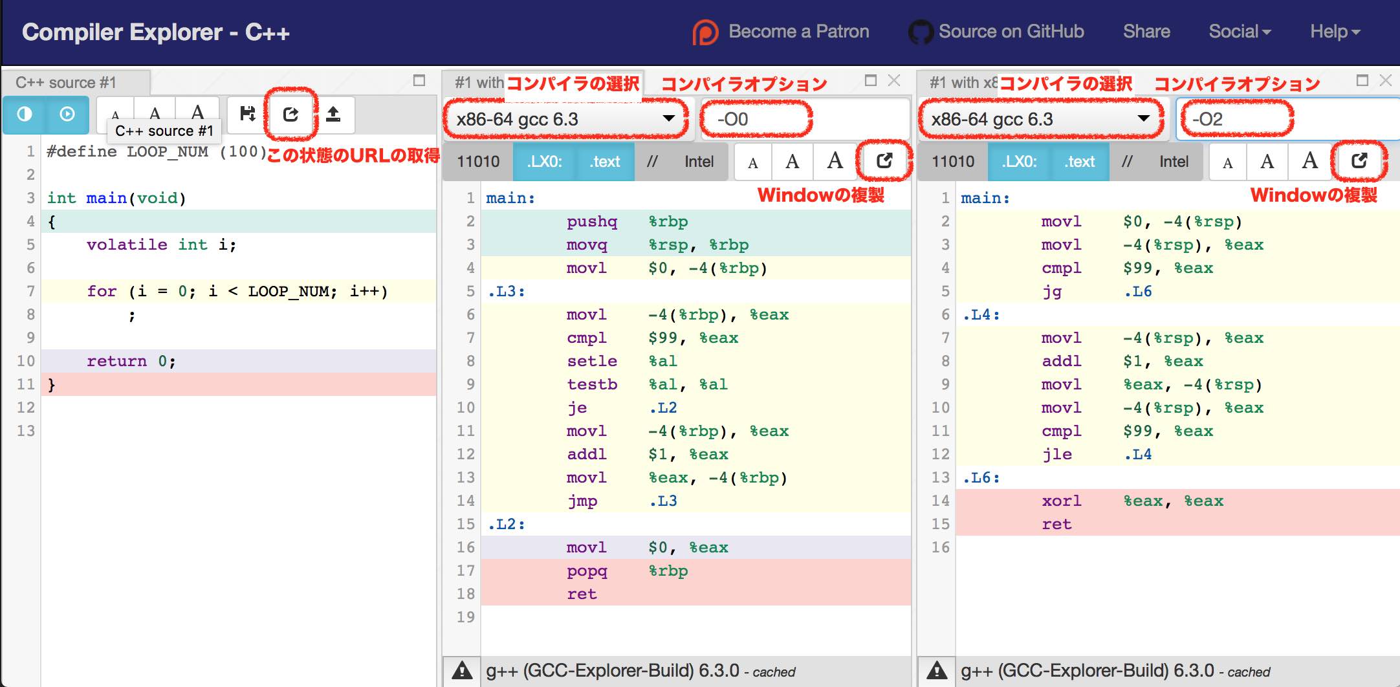The height and width of the screenshot is (687, 1400).
Task: Clone the -O2 compiler window via pop-out icon
Action: click(x=1359, y=162)
